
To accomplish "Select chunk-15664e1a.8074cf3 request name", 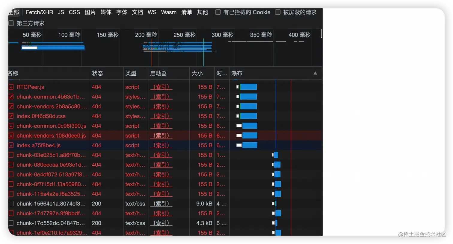I will tap(51, 204).
